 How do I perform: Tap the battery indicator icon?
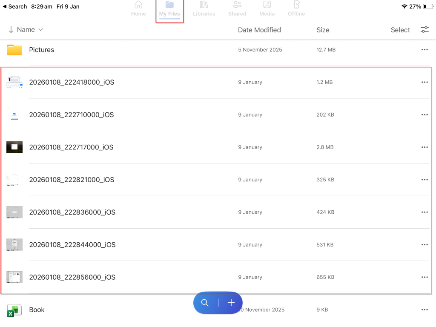click(x=428, y=6)
